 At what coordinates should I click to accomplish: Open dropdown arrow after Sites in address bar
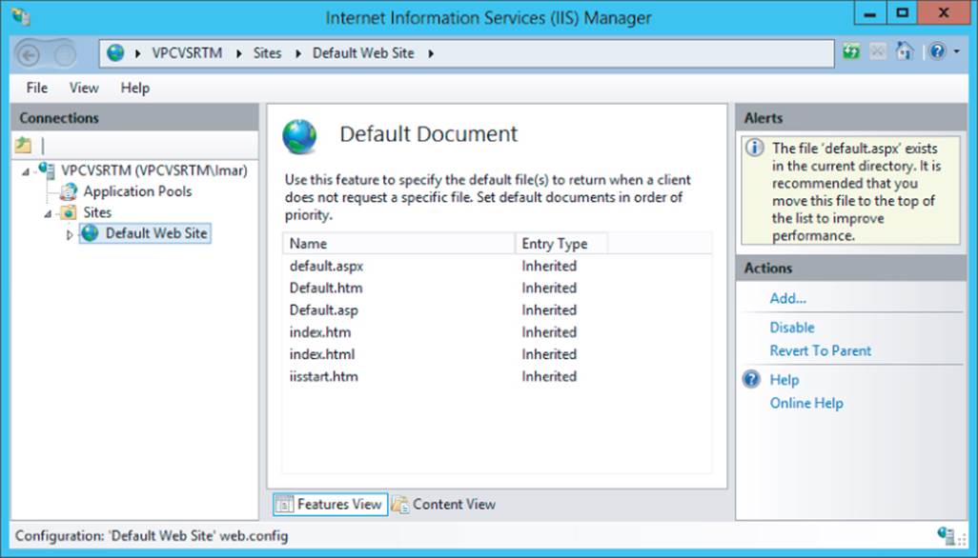(298, 53)
